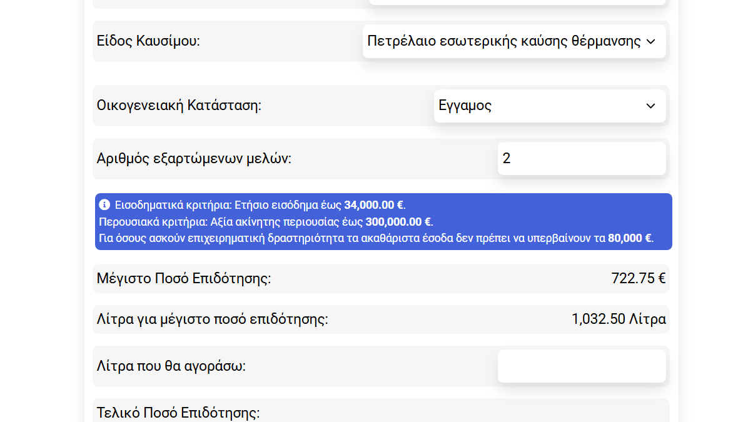
Task: Click the 1,032.50 Λίτρα value
Action: pyautogui.click(x=618, y=319)
